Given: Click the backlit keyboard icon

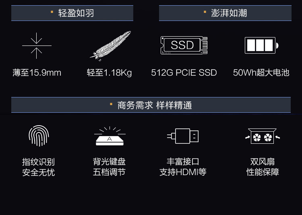Looking at the screenshot, I should pos(110,136).
